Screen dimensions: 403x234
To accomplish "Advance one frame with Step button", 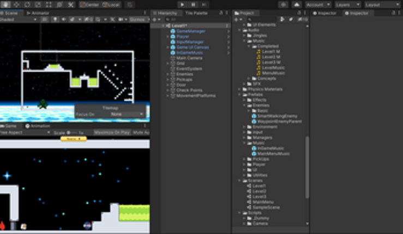I will 204,4.
